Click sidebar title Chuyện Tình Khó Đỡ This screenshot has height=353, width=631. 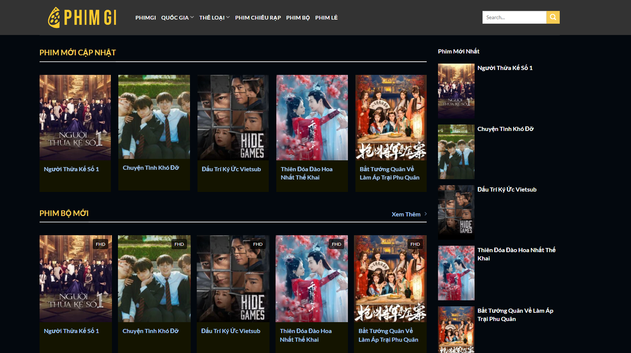[505, 129]
